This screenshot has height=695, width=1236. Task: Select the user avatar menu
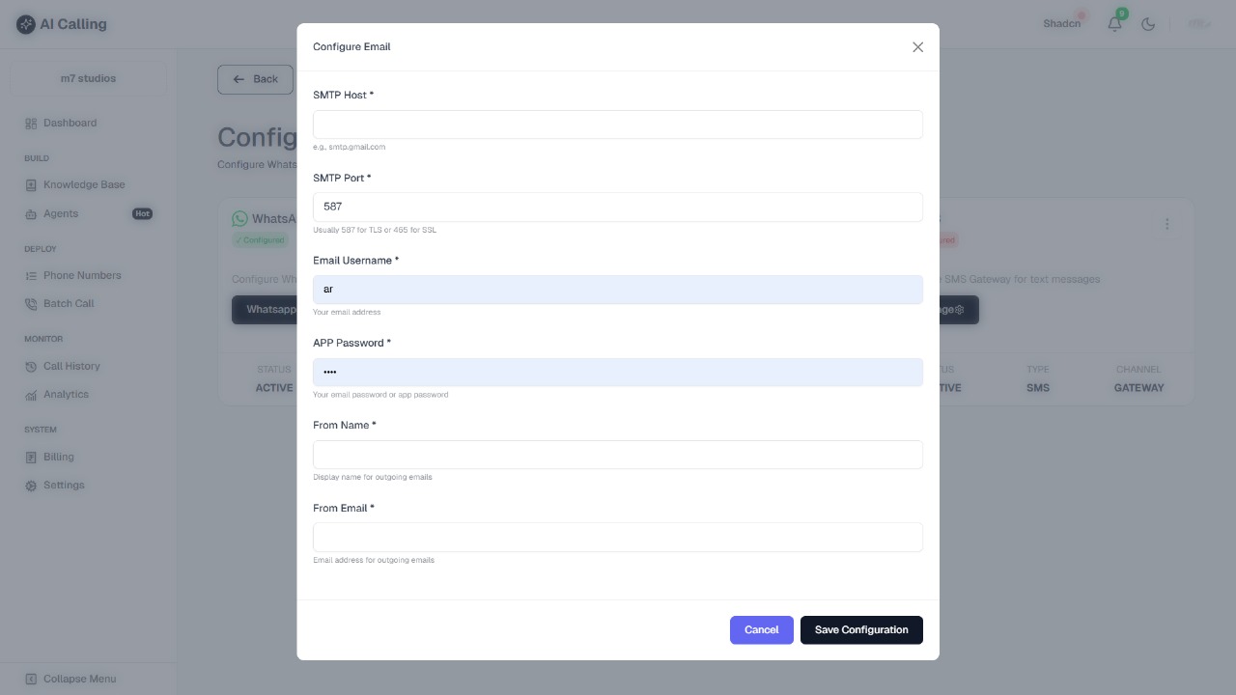click(1198, 24)
